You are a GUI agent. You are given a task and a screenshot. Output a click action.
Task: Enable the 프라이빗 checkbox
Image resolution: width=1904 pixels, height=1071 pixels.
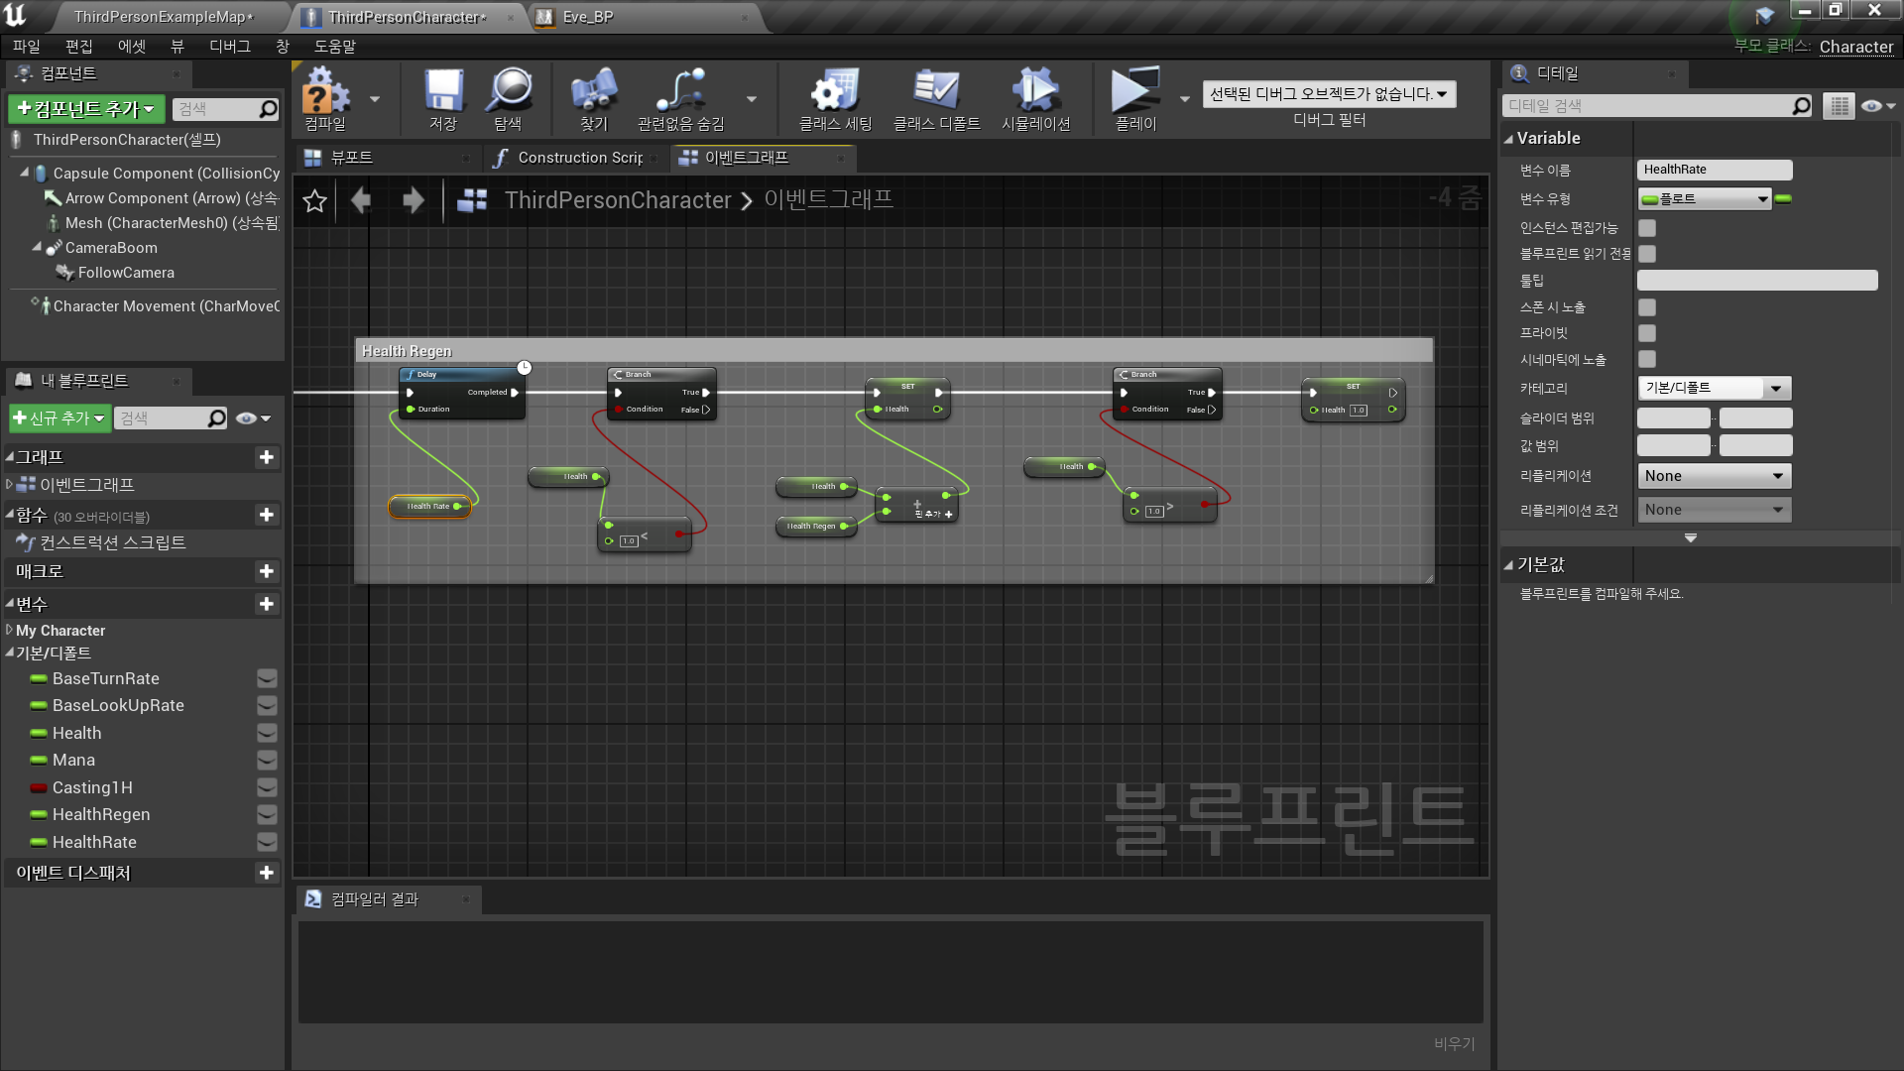(x=1646, y=333)
